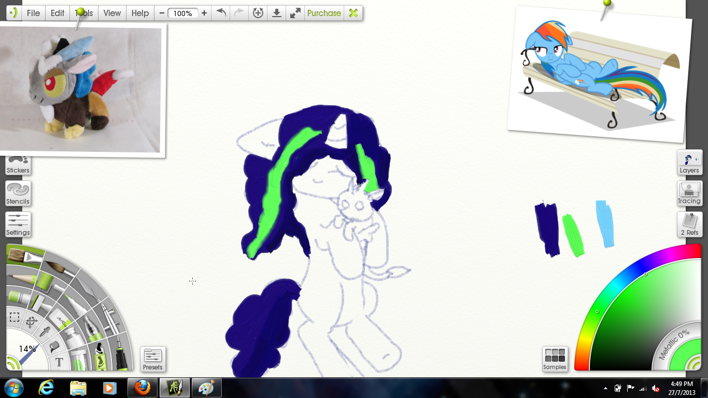
Task: Zoom in with the plus button
Action: (x=204, y=13)
